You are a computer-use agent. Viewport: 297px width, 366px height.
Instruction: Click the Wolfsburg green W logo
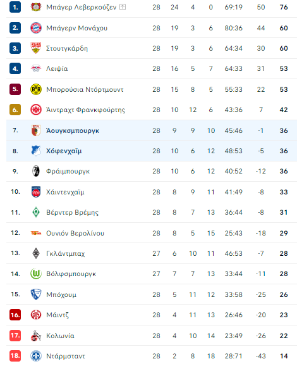click(36, 274)
